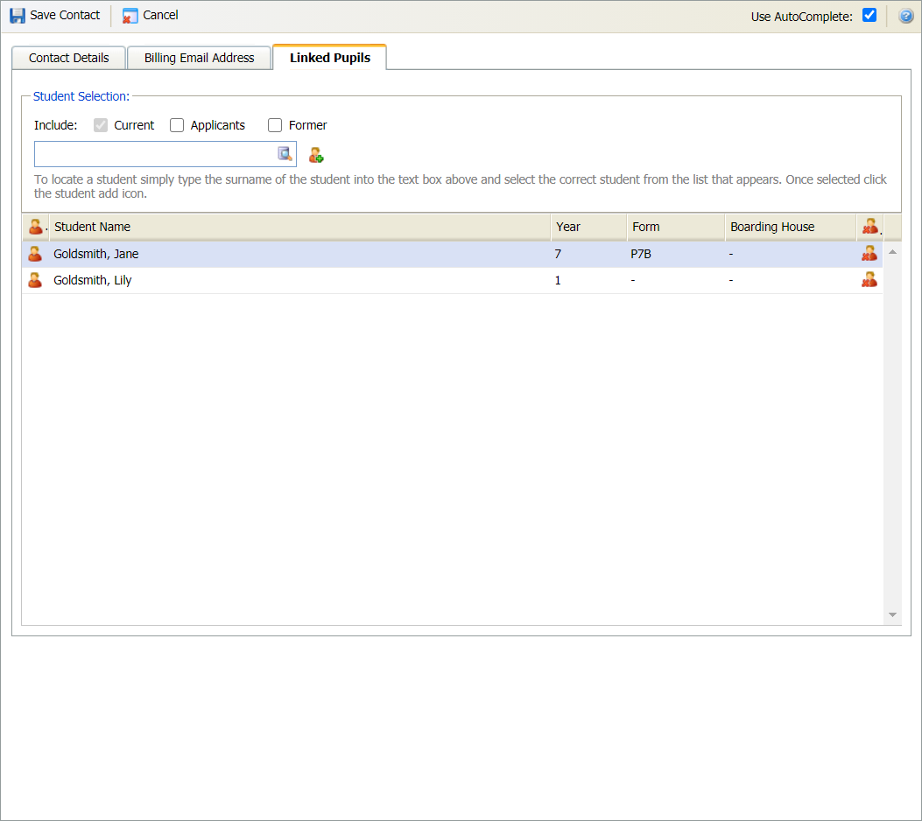This screenshot has width=922, height=821.
Task: Enable the Applicants checkbox
Action: point(177,125)
